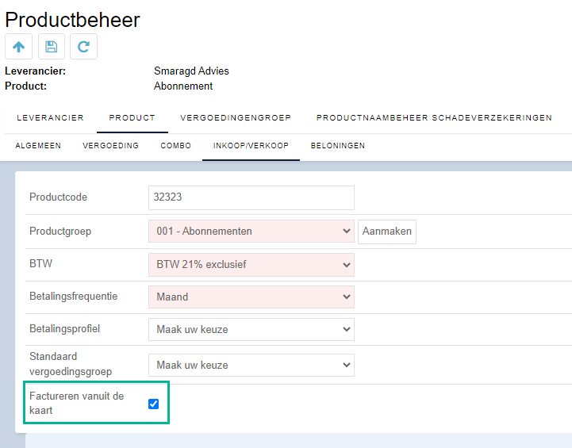The height and width of the screenshot is (448, 572).
Task: Click the refresh arrow icon
Action: 83,47
